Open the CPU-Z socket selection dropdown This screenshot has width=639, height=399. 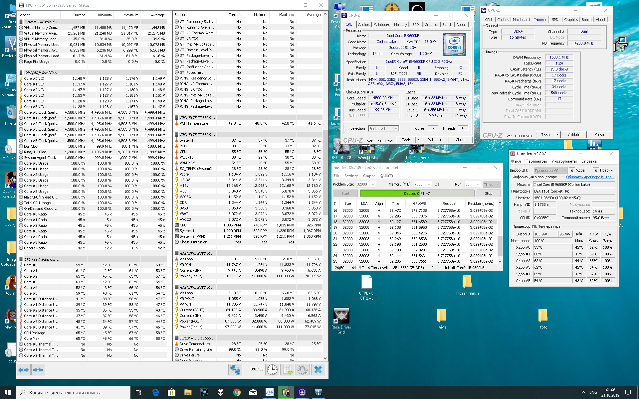point(396,129)
